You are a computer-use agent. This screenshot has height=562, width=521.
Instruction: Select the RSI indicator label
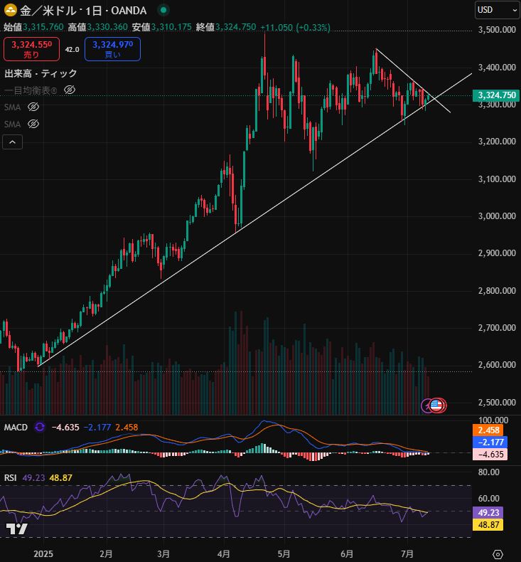(x=11, y=478)
